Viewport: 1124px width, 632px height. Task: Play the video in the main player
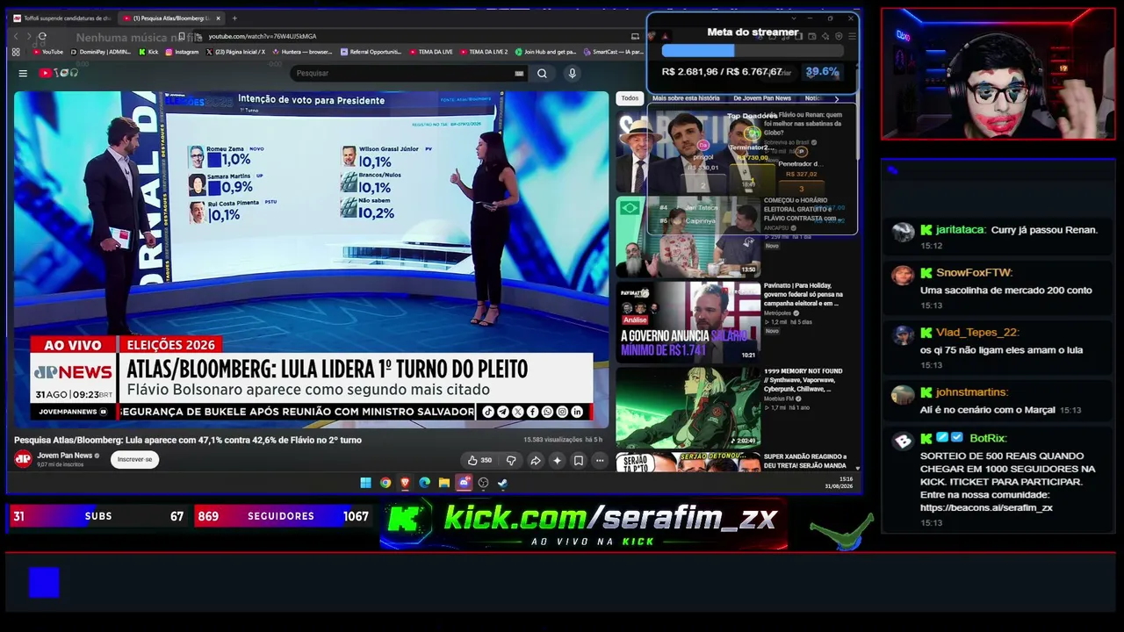coord(311,259)
